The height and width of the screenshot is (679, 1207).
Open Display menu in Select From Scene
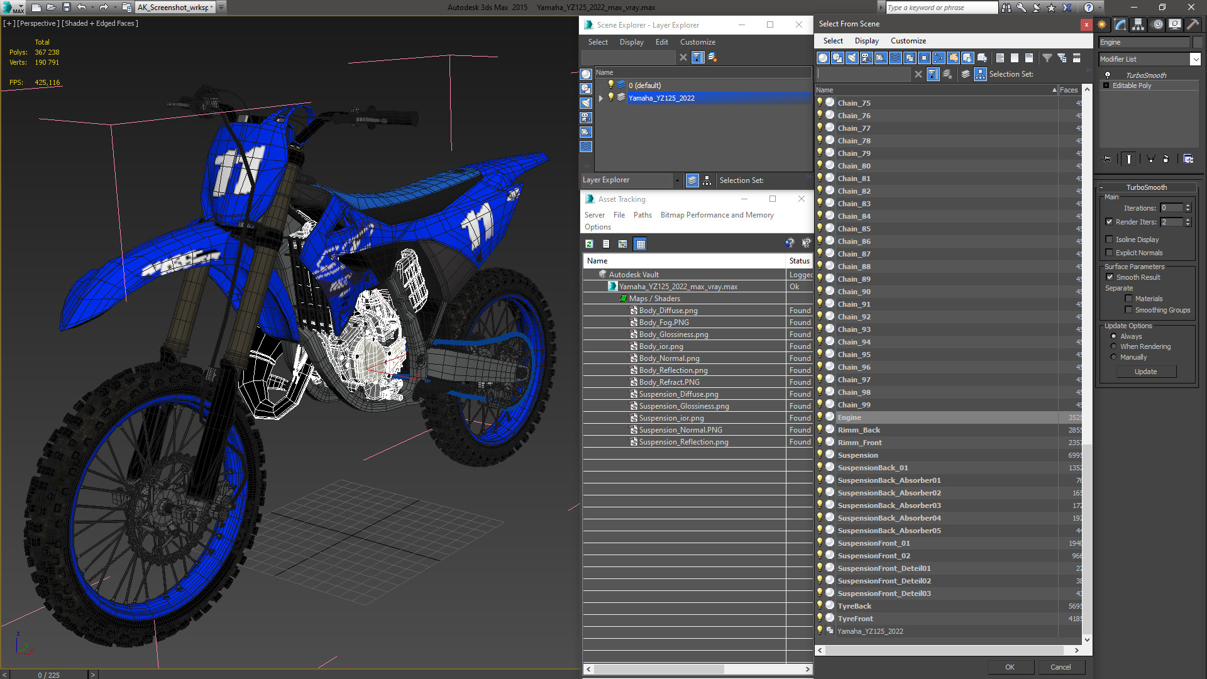click(x=866, y=41)
